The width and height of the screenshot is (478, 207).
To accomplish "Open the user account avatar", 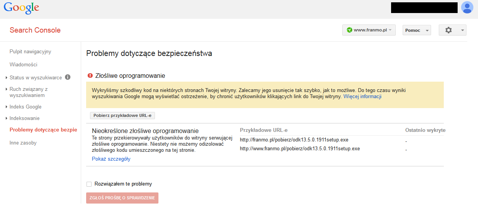I will (x=467, y=7).
